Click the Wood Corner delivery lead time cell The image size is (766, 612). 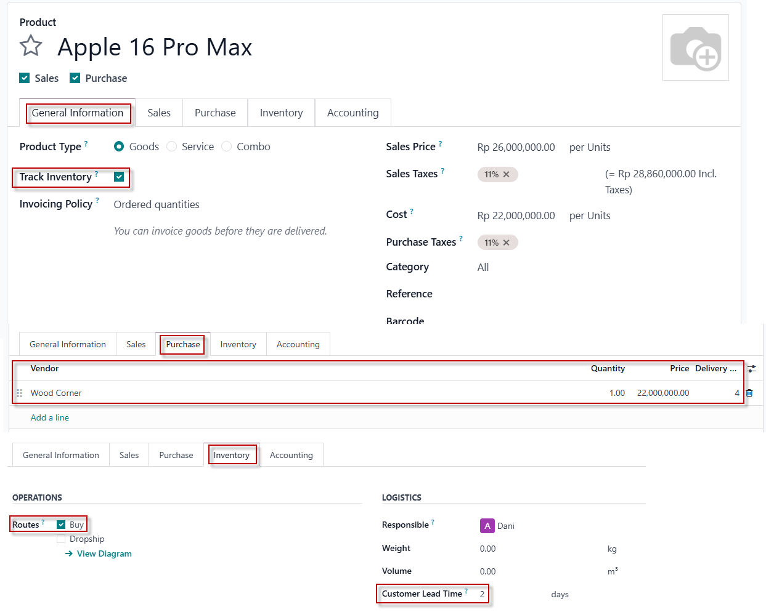[737, 393]
